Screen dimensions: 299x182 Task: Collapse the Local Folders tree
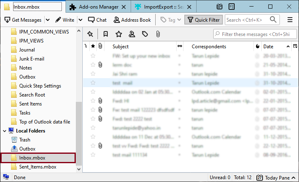[x=5, y=131]
